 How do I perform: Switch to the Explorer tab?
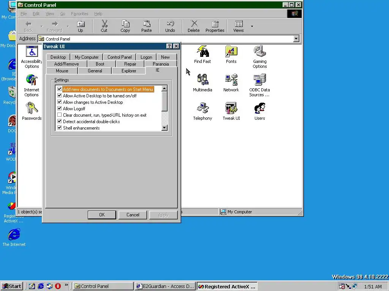coord(129,71)
